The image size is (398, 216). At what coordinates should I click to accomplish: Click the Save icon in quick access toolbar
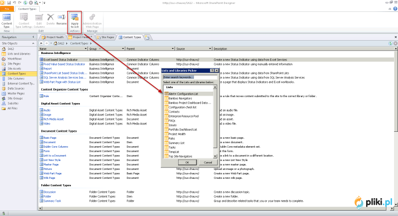pyautogui.click(x=9, y=3)
